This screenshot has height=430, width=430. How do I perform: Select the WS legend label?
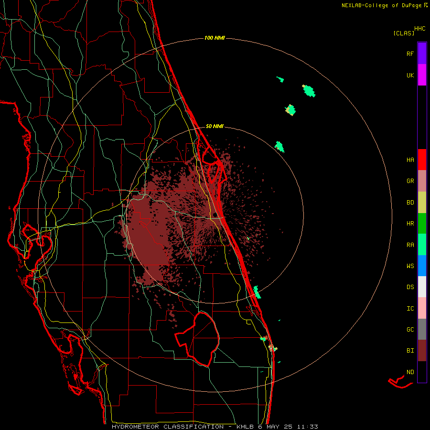tap(410, 266)
